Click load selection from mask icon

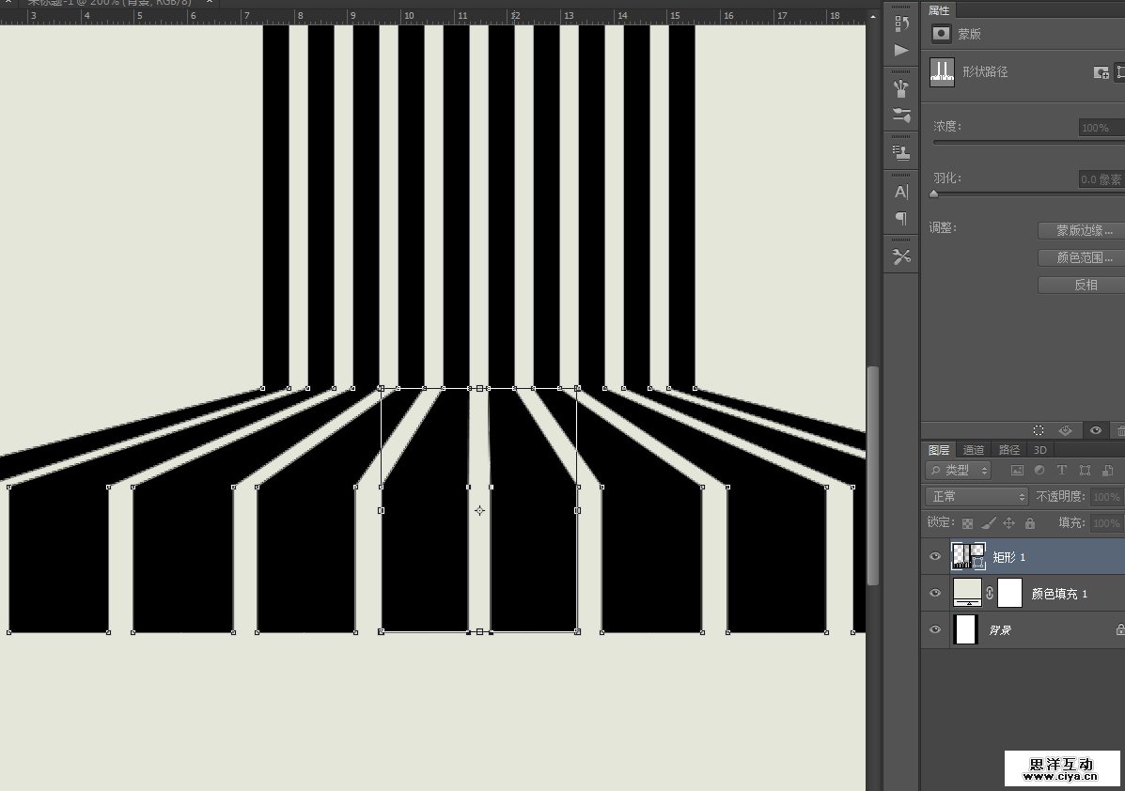[x=1039, y=430]
